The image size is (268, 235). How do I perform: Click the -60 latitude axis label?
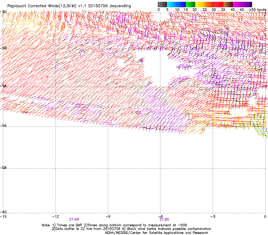pos(3,212)
